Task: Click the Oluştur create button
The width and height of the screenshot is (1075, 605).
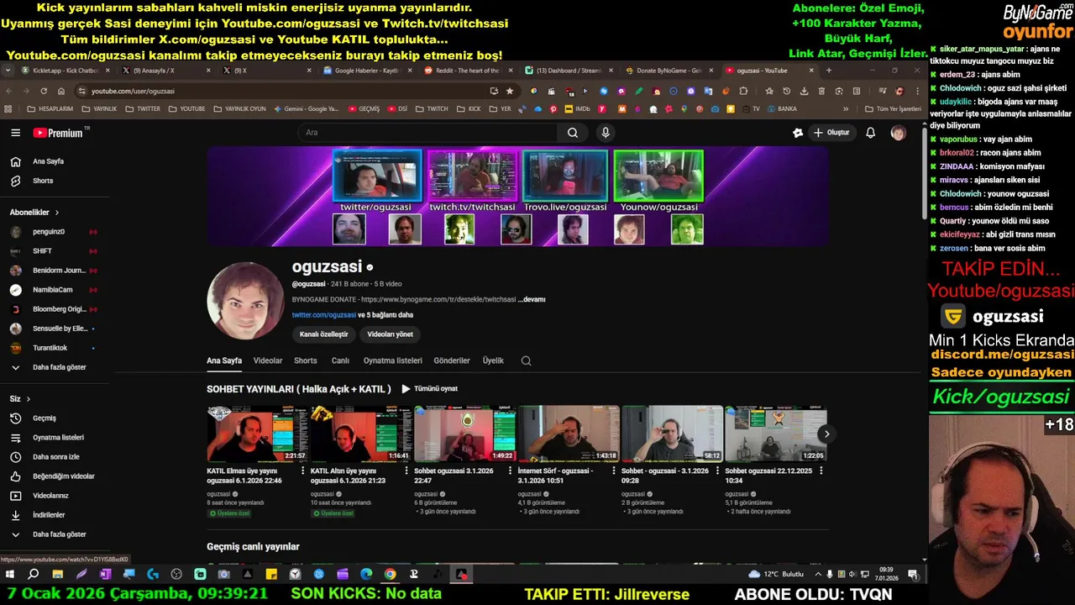Action: (x=831, y=133)
